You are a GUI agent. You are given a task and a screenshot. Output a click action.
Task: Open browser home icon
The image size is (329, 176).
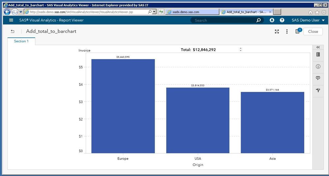point(310,12)
